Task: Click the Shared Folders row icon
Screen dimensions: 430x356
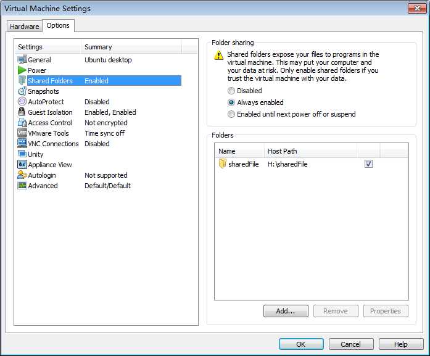Action: [22, 80]
